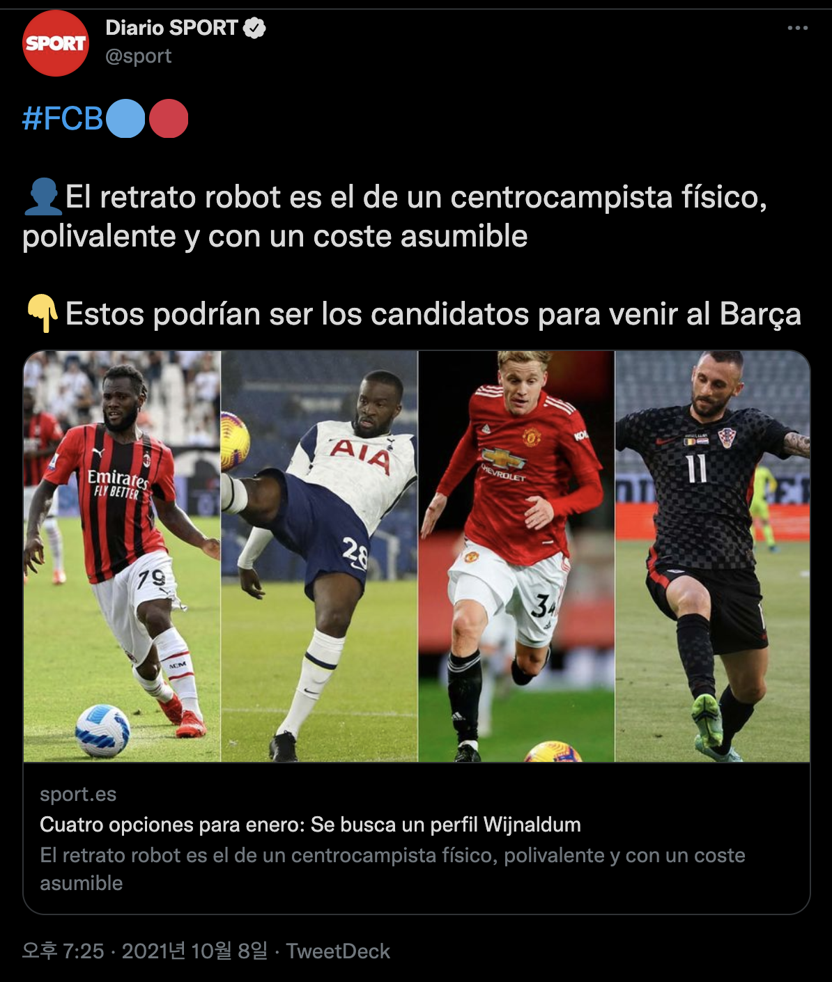Click the red circle emoji after #FCB

[x=169, y=118]
